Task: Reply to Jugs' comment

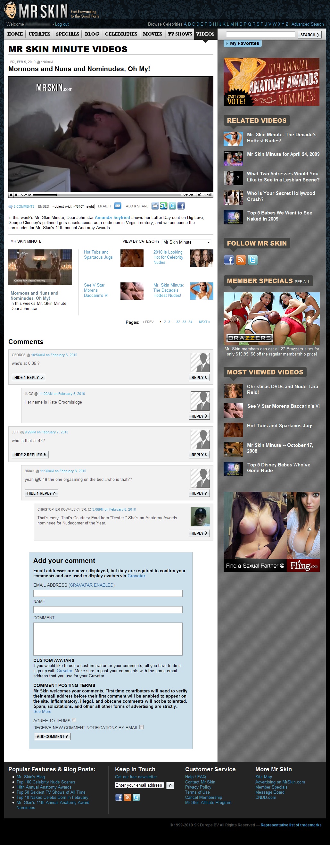Action: tap(199, 416)
